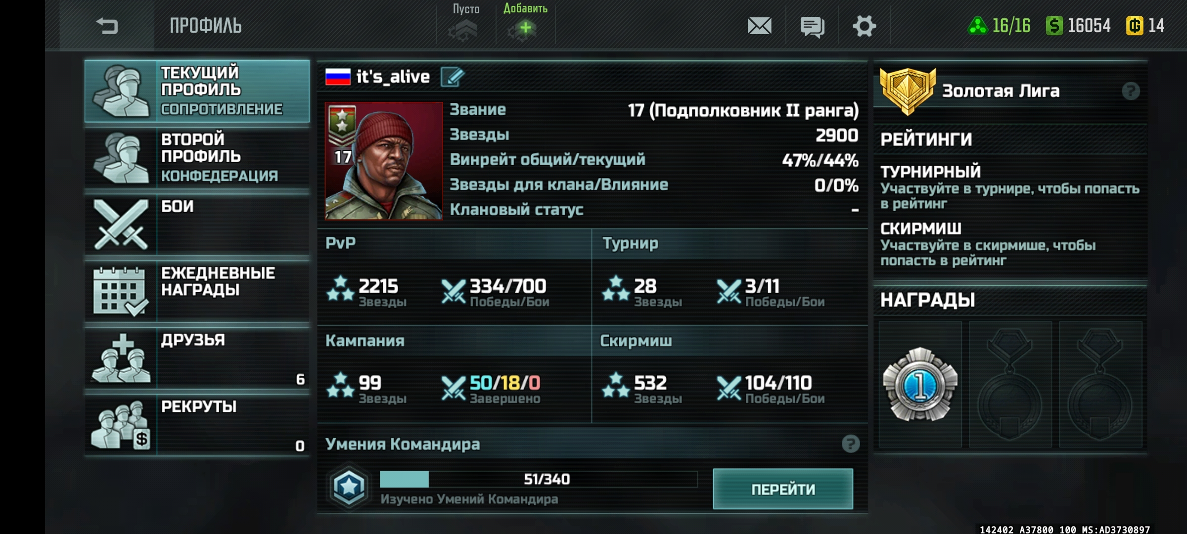
Task: Click the commander portrait avatar
Action: (x=384, y=161)
